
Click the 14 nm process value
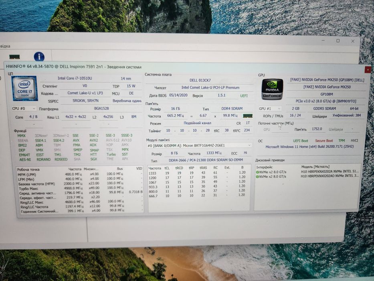click(126, 78)
